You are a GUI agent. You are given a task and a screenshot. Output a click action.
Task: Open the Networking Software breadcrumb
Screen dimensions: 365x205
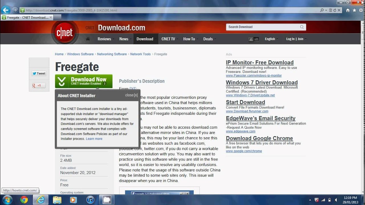[112, 54]
